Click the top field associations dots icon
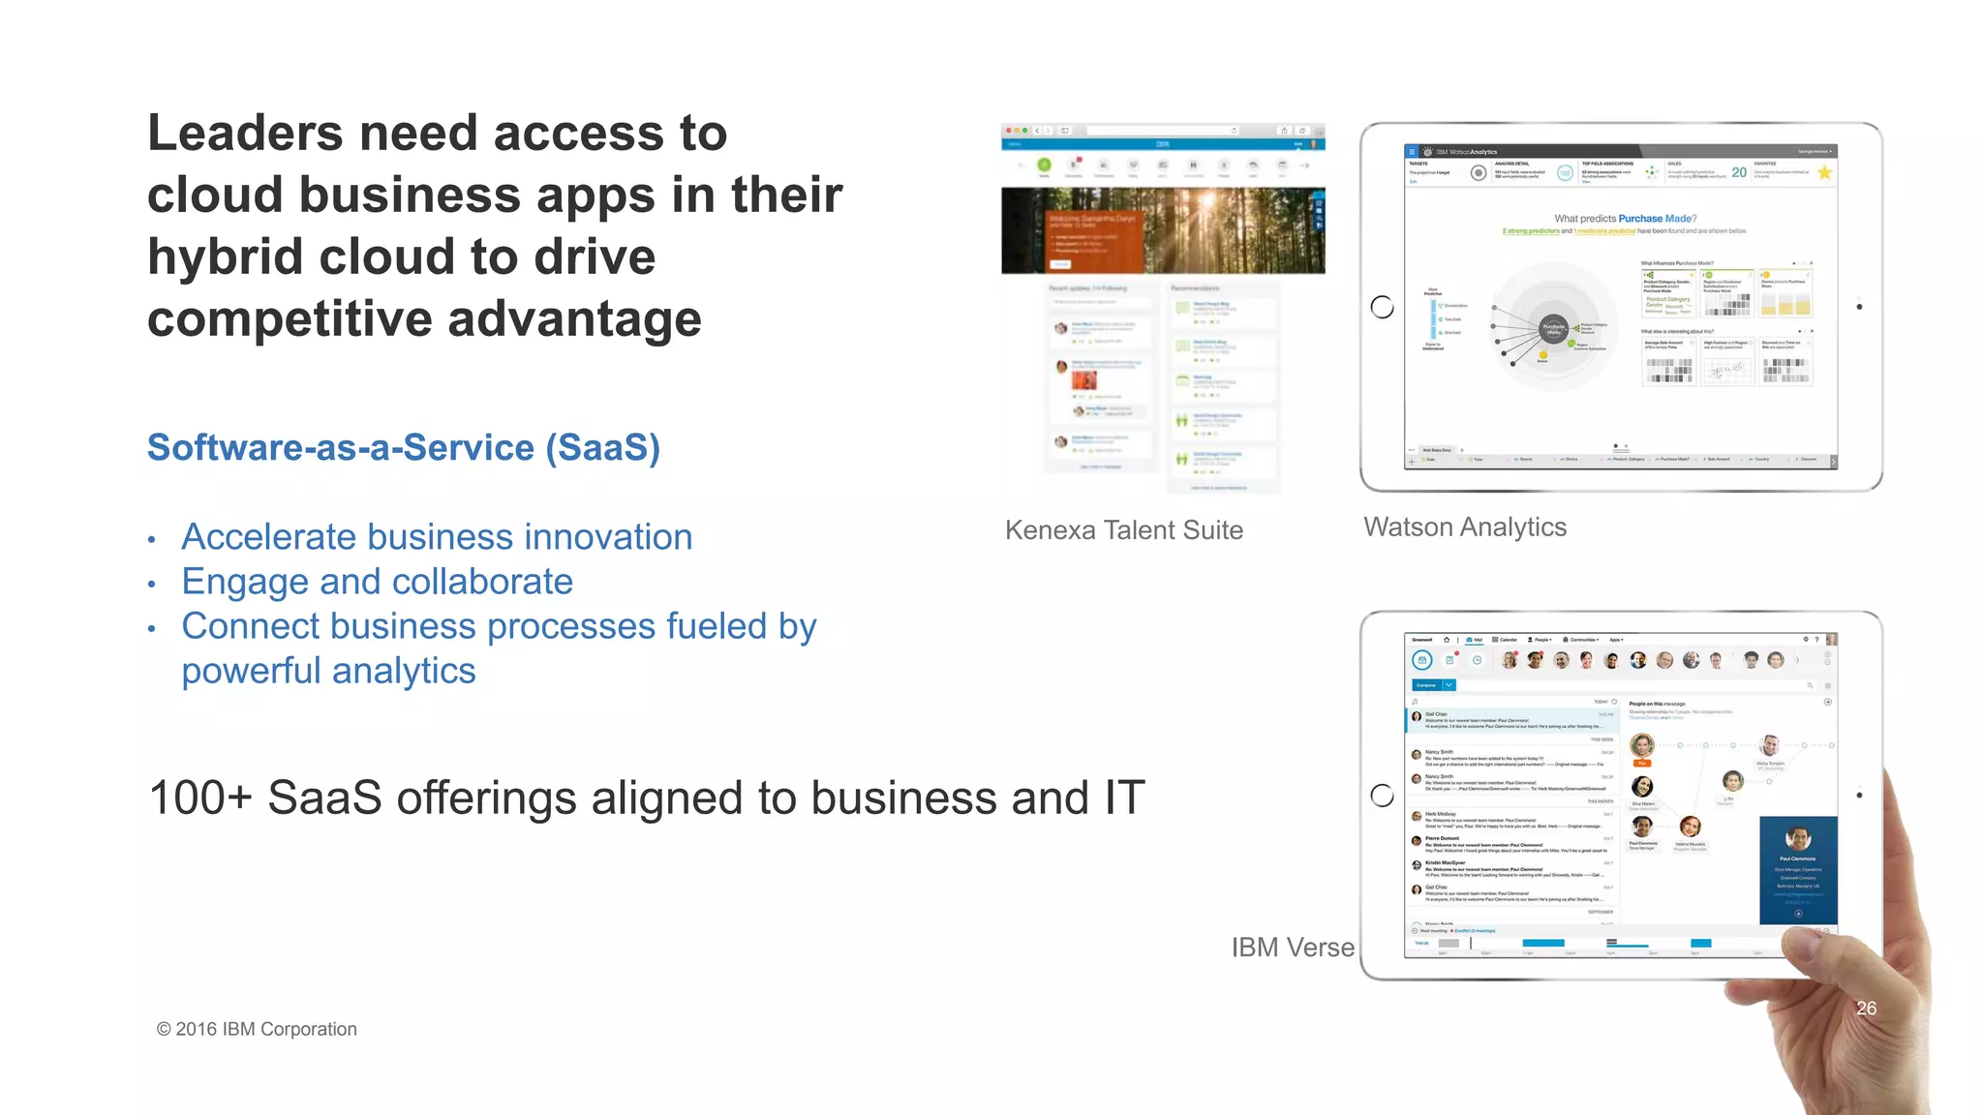The image size is (1983, 1115). click(1652, 172)
